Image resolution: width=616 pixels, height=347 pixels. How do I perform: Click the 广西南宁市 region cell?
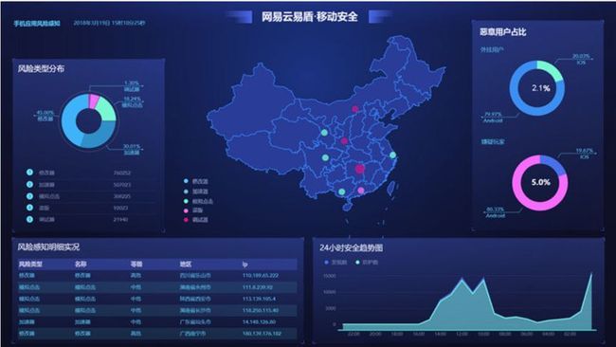192,333
